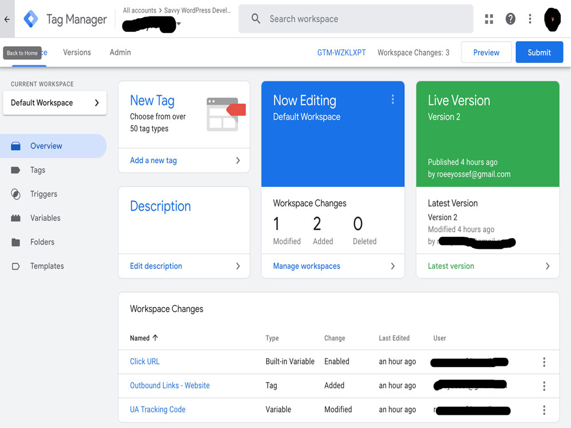Viewport: 571px width, 428px height.
Task: Click the Triggers circle icon in sidebar
Action: pyautogui.click(x=15, y=194)
